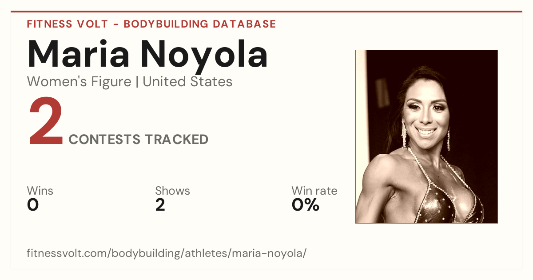
Task: Click the wins value of zero
Action: coord(33,205)
